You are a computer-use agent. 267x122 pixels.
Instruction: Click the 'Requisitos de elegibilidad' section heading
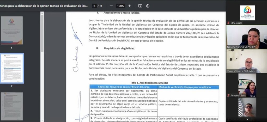click(x=119, y=48)
